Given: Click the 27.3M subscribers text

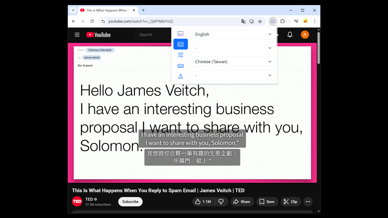Looking at the screenshot, I should (98, 205).
